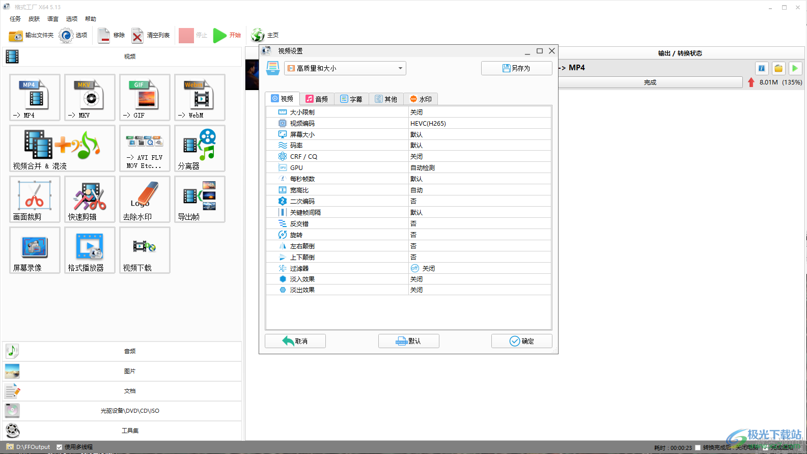Viewport: 807px width, 454px height.
Task: Open the WebM conversion tile
Action: [200, 97]
